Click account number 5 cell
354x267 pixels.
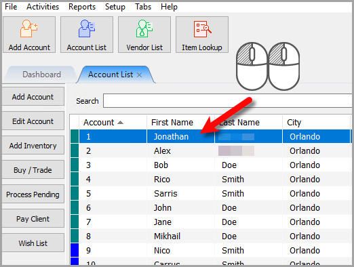113,193
